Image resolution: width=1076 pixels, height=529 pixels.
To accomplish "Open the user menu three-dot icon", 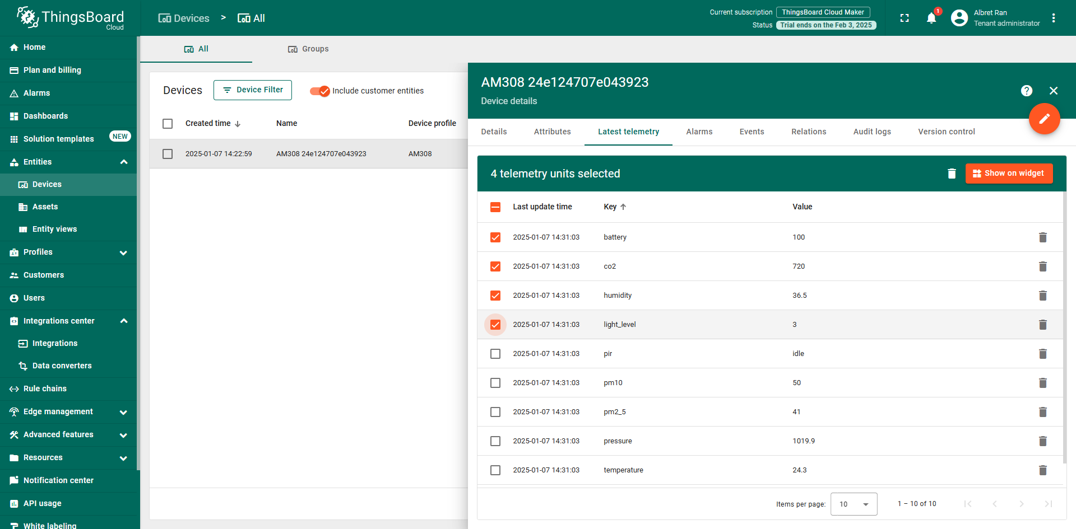I will [x=1054, y=18].
